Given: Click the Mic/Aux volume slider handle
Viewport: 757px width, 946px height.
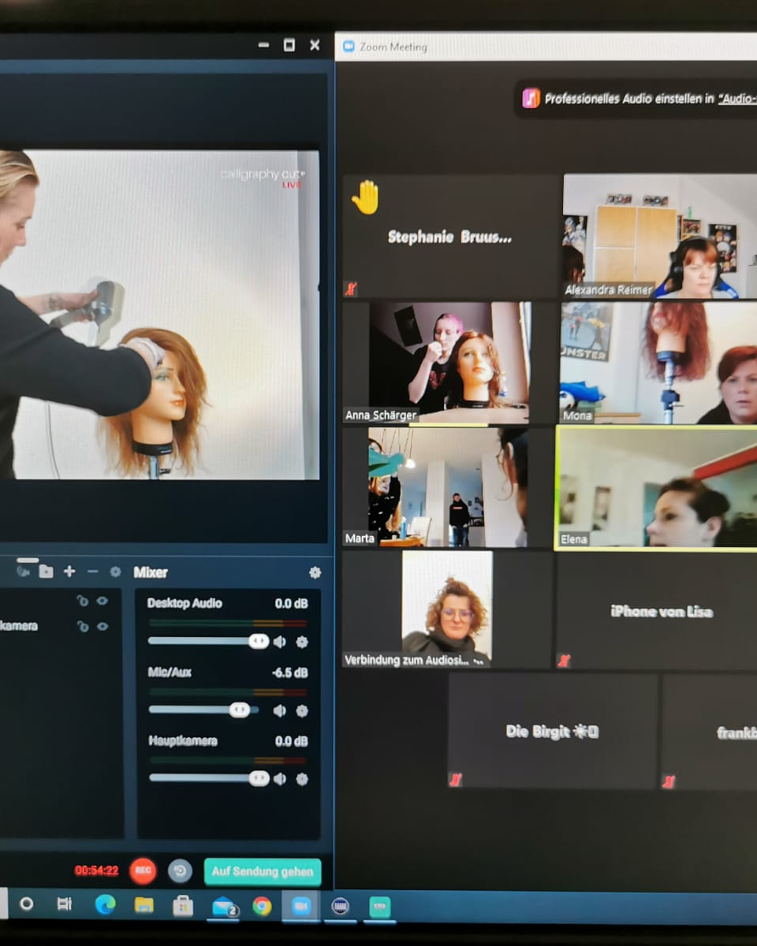Looking at the screenshot, I should point(239,710).
